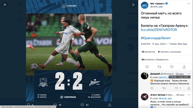Open the @zenit_spb mention in Агент Штази's reply
Image resolution: width=193 pixels, height=108 pixels.
165,98
